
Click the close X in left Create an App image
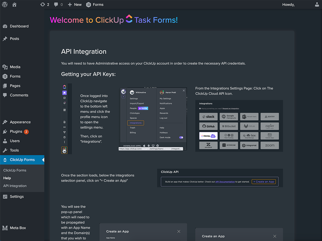tap(179, 231)
